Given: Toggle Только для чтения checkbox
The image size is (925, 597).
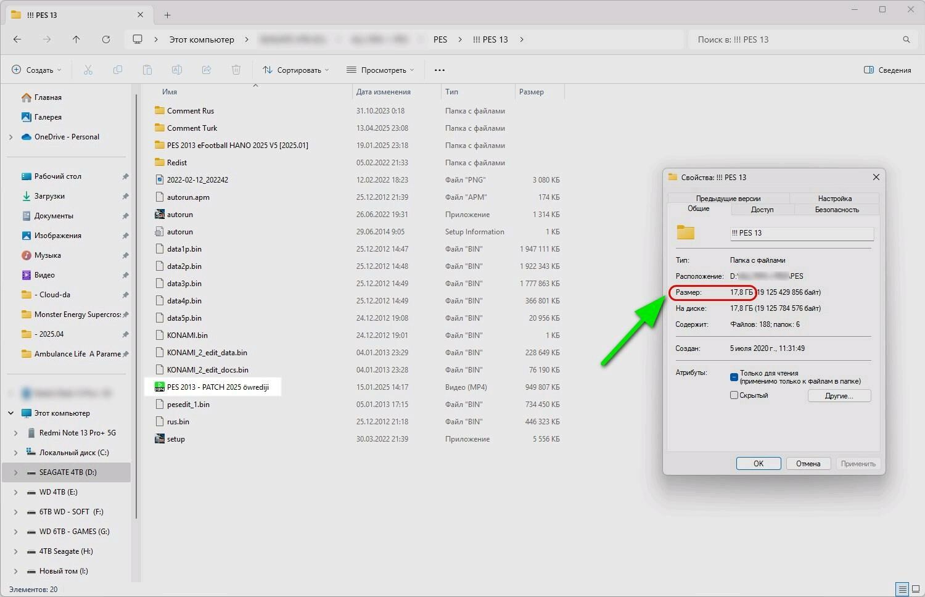Looking at the screenshot, I should [734, 377].
